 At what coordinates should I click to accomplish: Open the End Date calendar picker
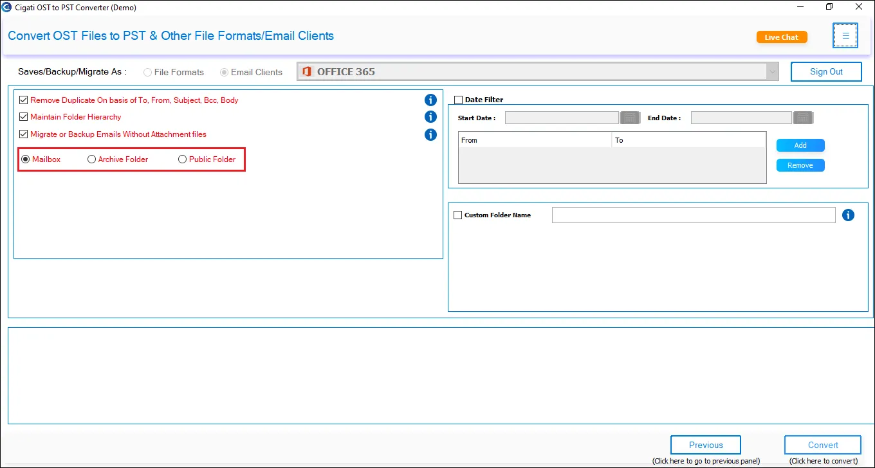[x=803, y=118]
